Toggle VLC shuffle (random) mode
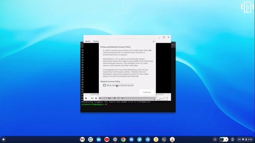The image size is (255, 143). 122,98
